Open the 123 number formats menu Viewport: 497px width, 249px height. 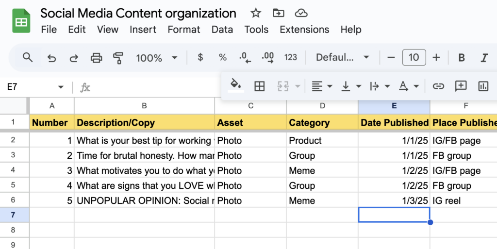(x=291, y=58)
